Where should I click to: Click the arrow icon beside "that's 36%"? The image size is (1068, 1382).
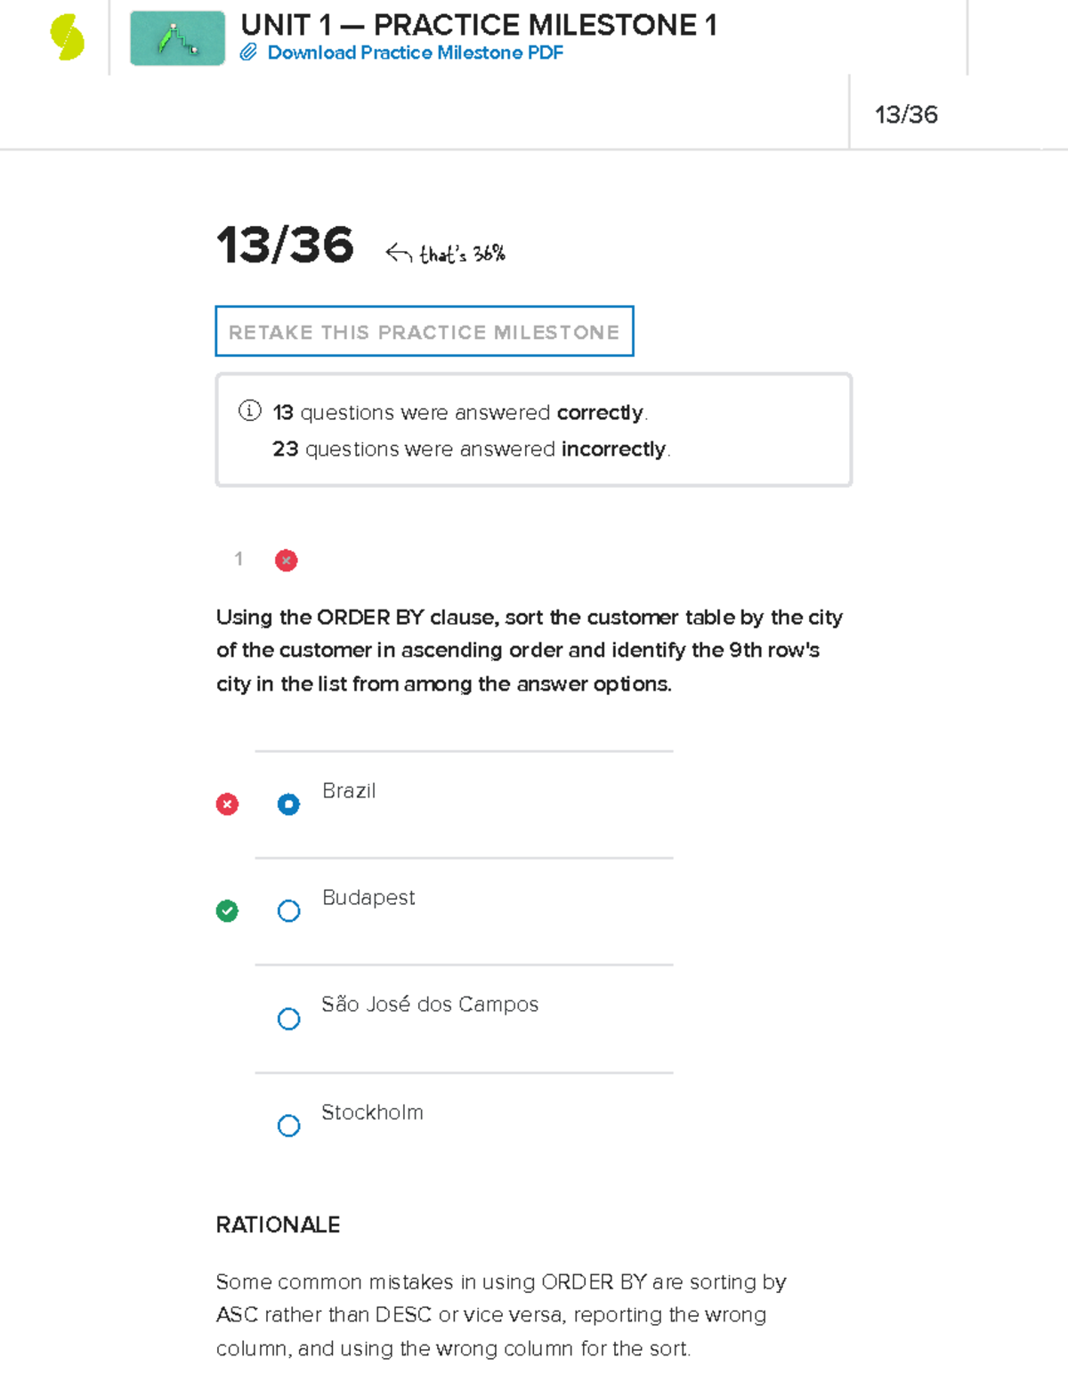click(398, 254)
